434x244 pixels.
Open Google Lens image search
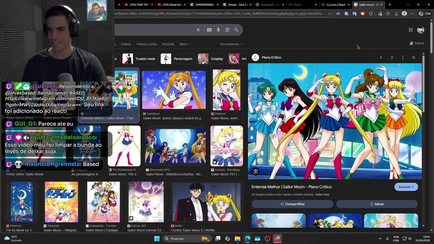tap(227, 30)
